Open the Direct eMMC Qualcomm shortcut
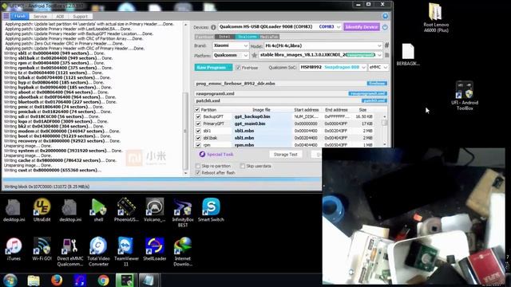The width and height of the screenshot is (511, 287). click(70, 252)
